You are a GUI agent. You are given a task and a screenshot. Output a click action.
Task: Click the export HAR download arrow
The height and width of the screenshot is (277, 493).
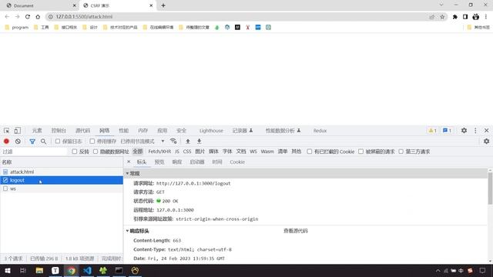click(x=199, y=141)
